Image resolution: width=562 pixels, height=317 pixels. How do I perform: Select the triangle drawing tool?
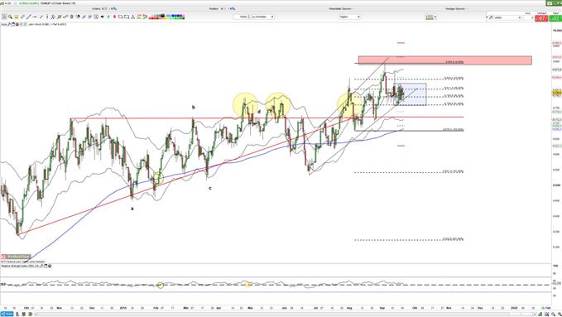[x=133, y=17]
